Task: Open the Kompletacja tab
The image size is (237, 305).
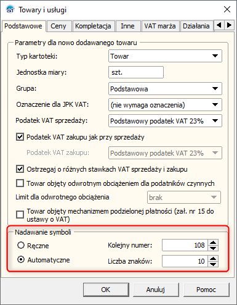Action: (x=93, y=26)
